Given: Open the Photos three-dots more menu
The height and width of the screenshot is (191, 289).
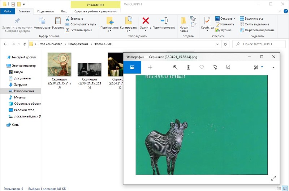Looking at the screenshot, I should 273,67.
